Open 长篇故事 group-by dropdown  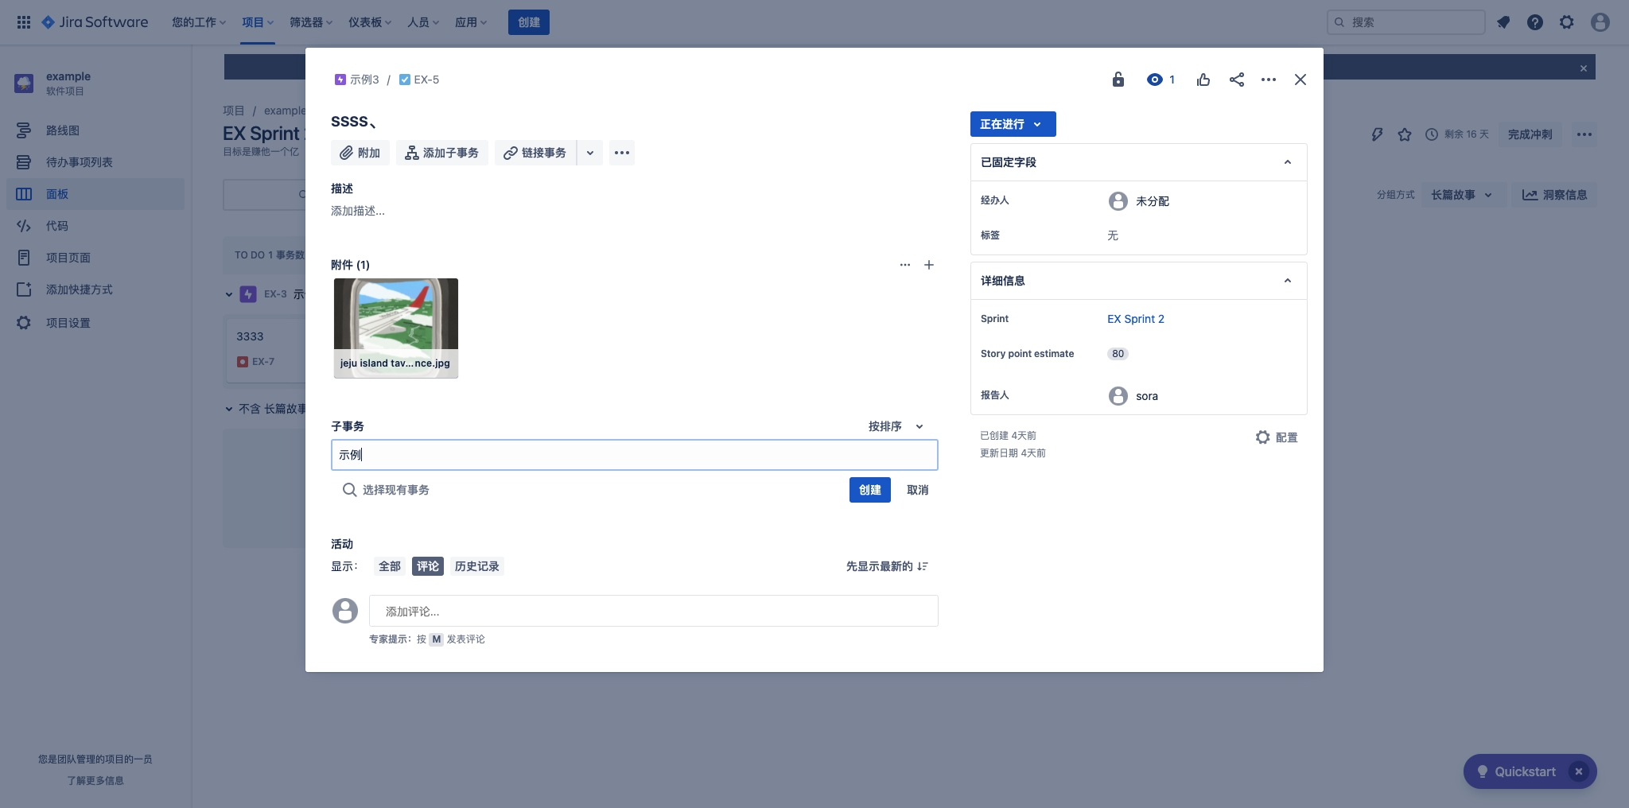click(x=1462, y=195)
